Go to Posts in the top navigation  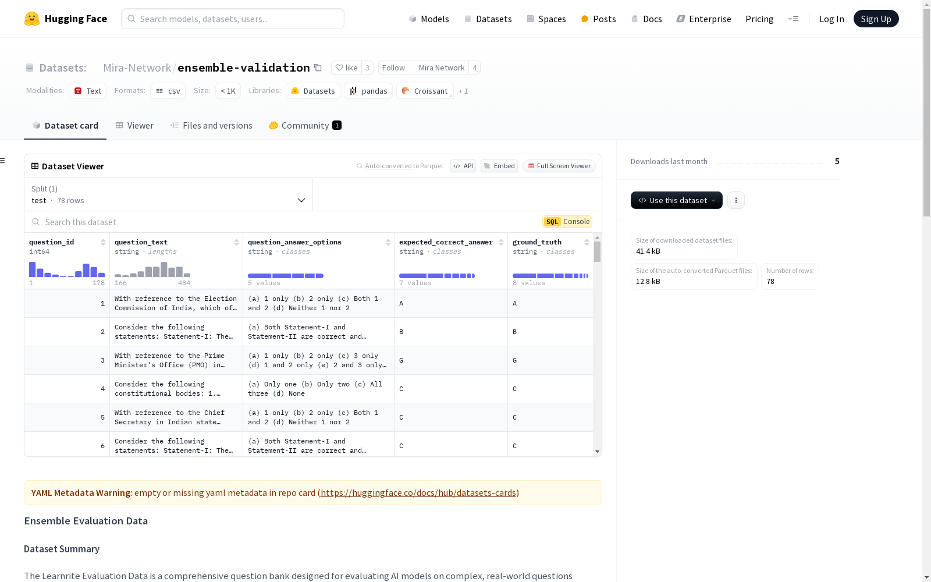598,19
